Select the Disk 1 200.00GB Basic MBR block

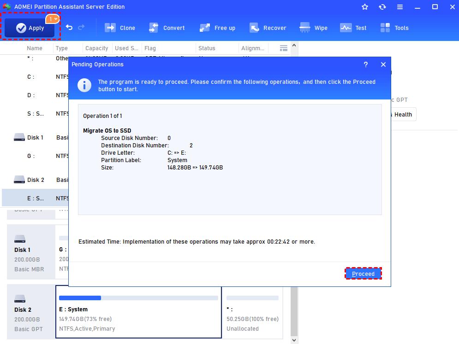[31, 252]
